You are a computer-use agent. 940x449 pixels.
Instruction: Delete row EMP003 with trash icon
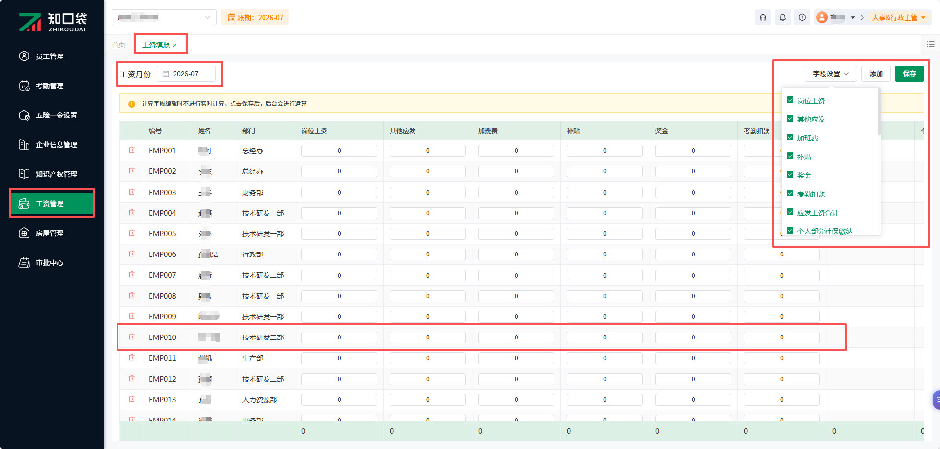click(132, 192)
